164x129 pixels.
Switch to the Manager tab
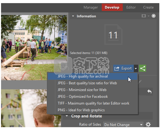pos(91,7)
